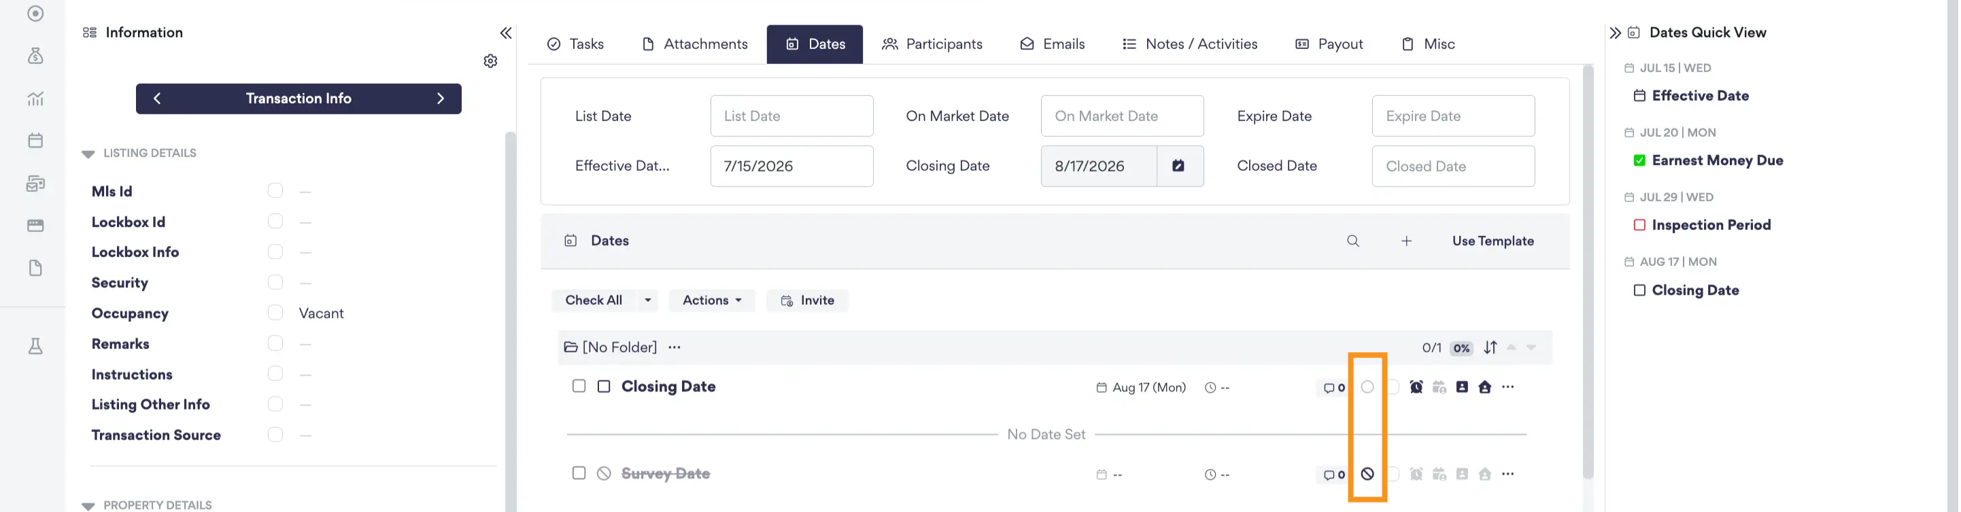This screenshot has height=512, width=1961.
Task: Collapse the Listing Details section
Action: pyautogui.click(x=88, y=154)
